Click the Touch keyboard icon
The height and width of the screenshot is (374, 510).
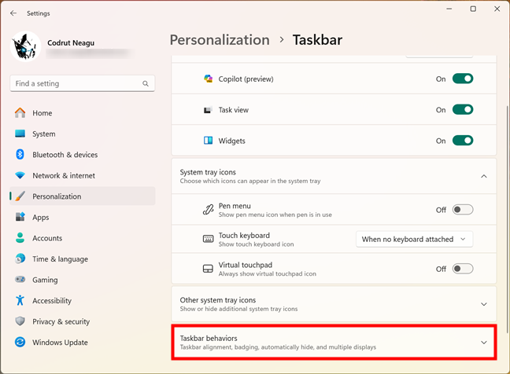pyautogui.click(x=208, y=240)
